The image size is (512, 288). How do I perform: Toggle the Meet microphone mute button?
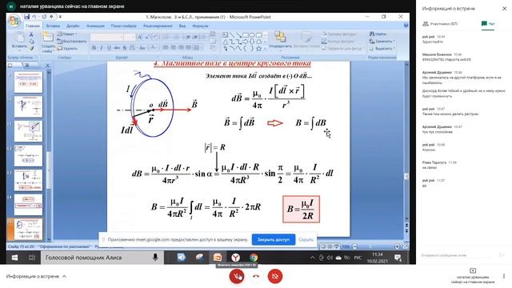(x=237, y=276)
